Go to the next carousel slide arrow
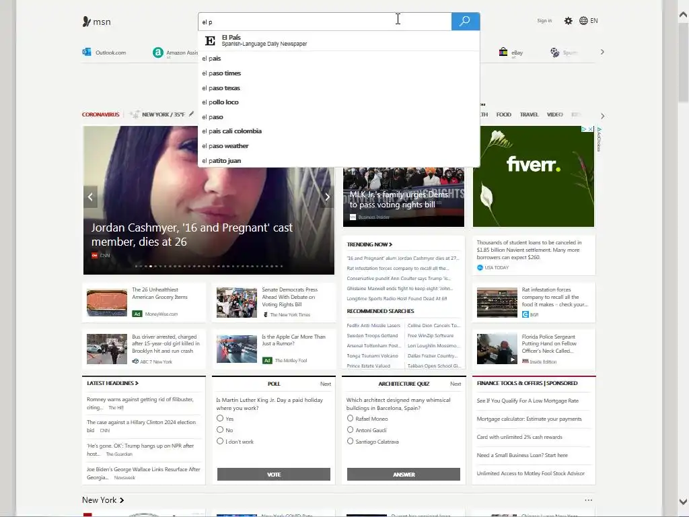The height and width of the screenshot is (517, 689). pyautogui.click(x=328, y=197)
